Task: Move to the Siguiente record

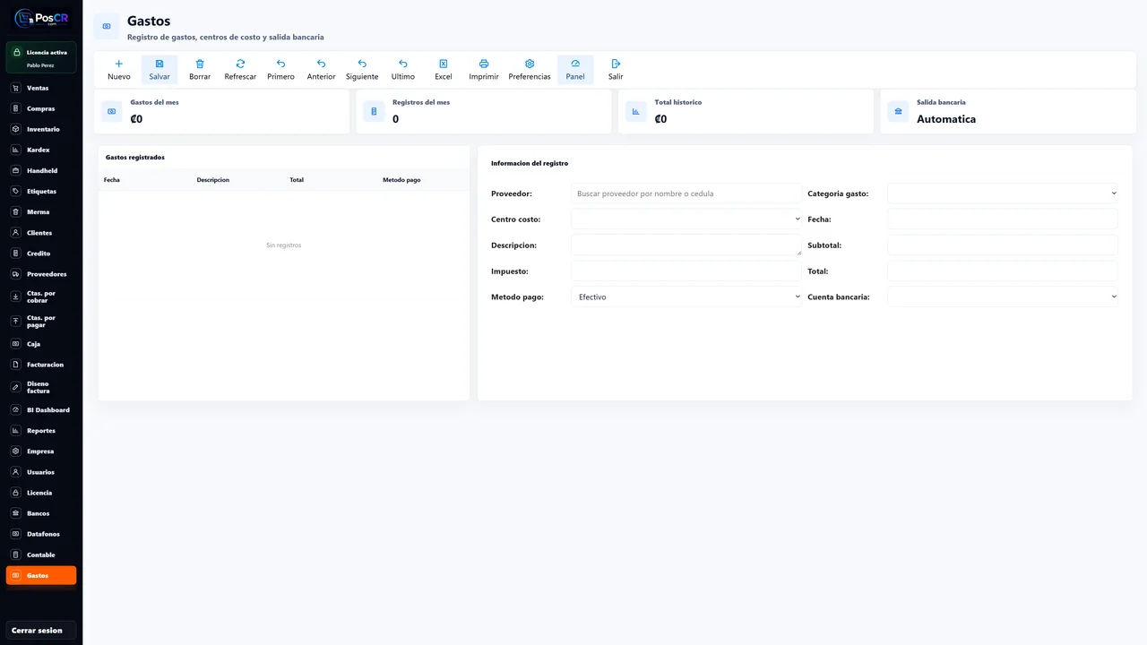Action: [x=362, y=70]
